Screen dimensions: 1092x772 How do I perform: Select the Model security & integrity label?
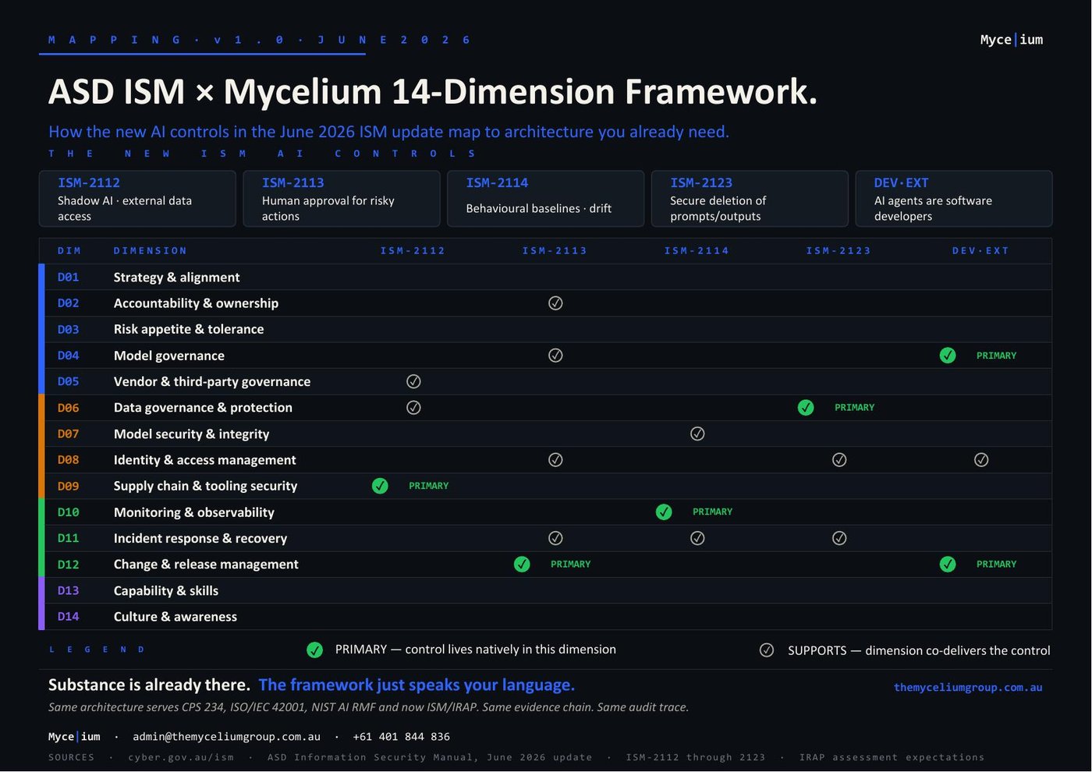tap(191, 434)
